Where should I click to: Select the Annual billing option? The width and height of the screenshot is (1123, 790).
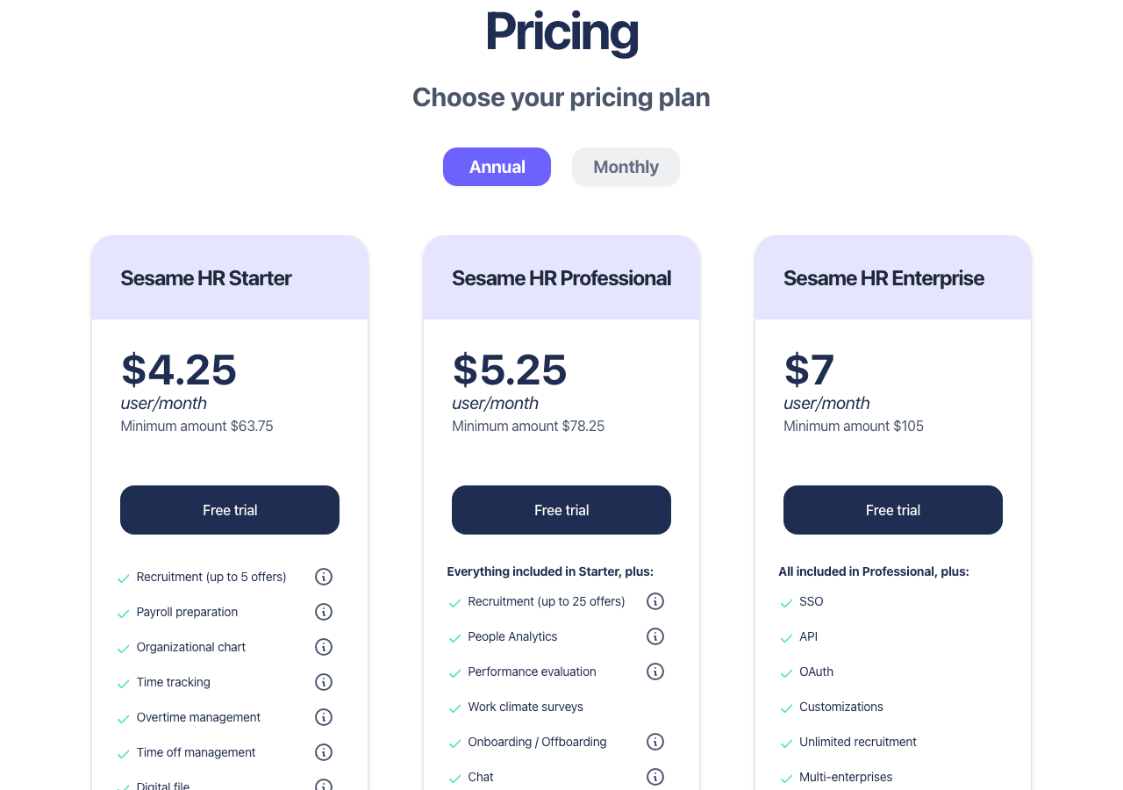click(x=497, y=167)
